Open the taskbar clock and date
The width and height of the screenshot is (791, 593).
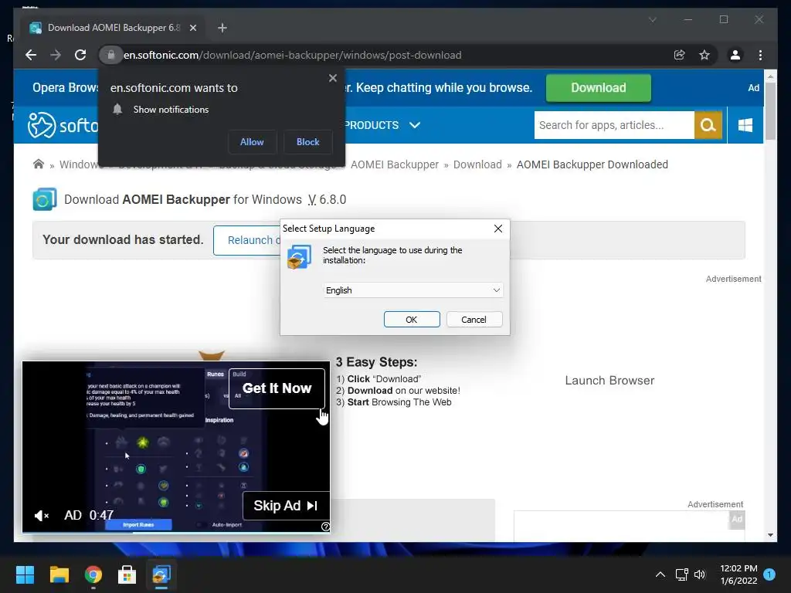tap(739, 574)
